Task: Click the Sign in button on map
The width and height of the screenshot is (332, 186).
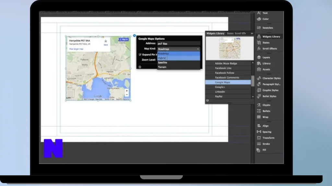Action: tap(124, 39)
